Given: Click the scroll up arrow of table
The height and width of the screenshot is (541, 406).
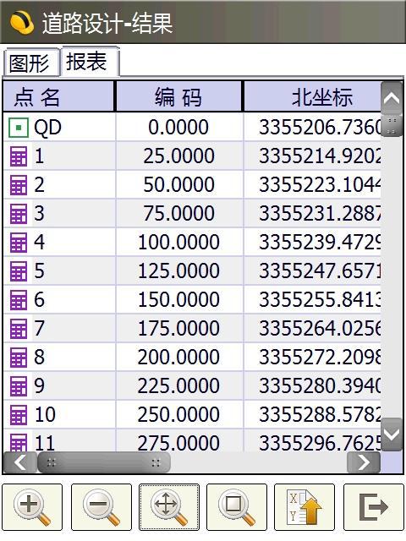Looking at the screenshot, I should (392, 100).
